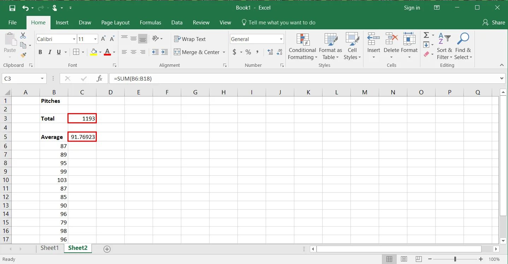
Task: Switch to Page Layout view in status bar
Action: point(404,259)
